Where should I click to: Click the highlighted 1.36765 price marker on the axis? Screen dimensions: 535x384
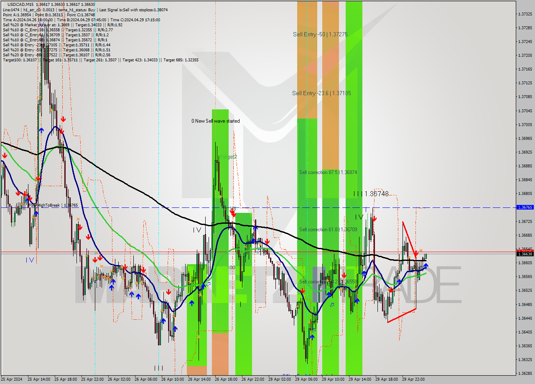(x=525, y=207)
